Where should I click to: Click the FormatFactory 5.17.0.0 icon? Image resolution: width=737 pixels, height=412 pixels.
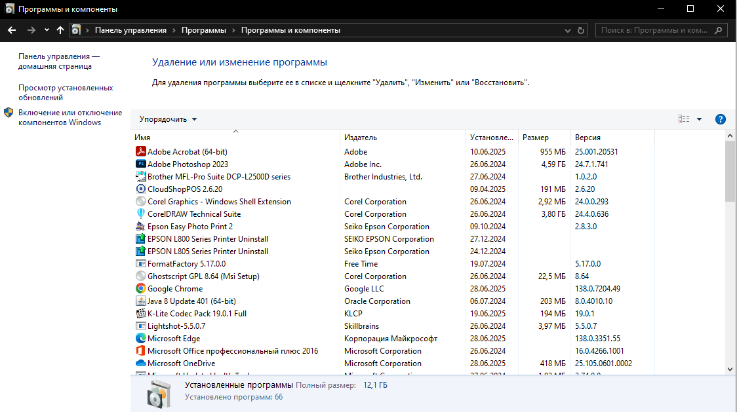coord(140,263)
